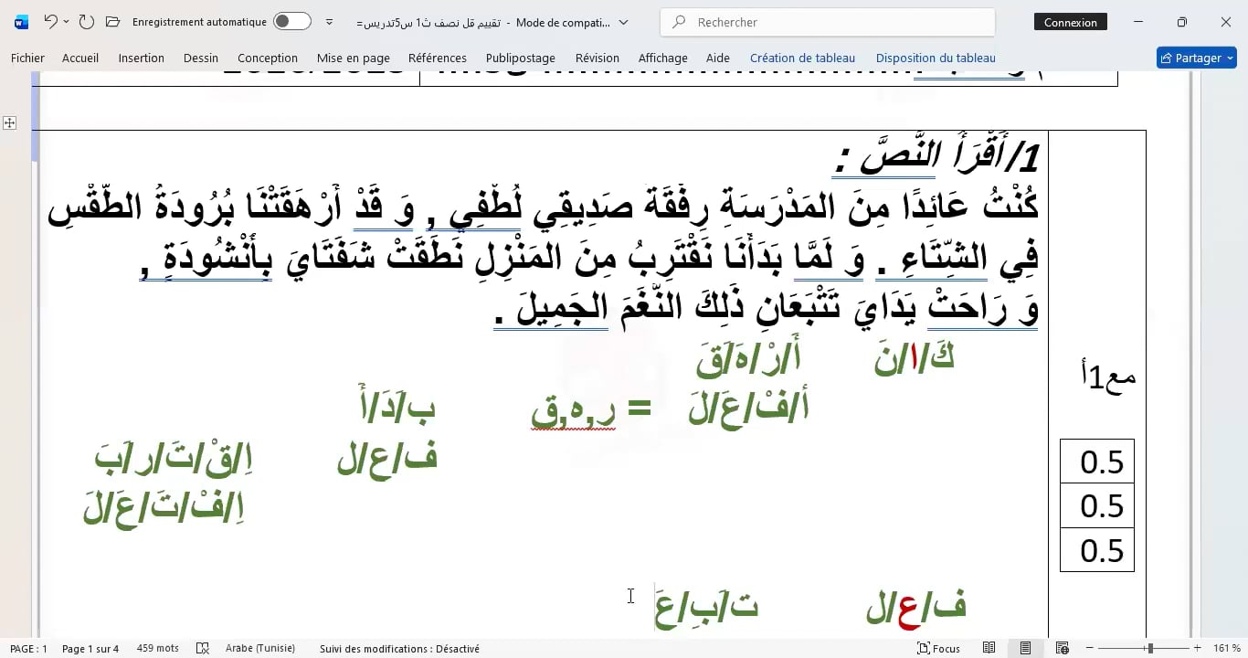Viewport: 1248px width, 658px height.
Task: Click the green text ب/د/أ
Action: coord(397,405)
